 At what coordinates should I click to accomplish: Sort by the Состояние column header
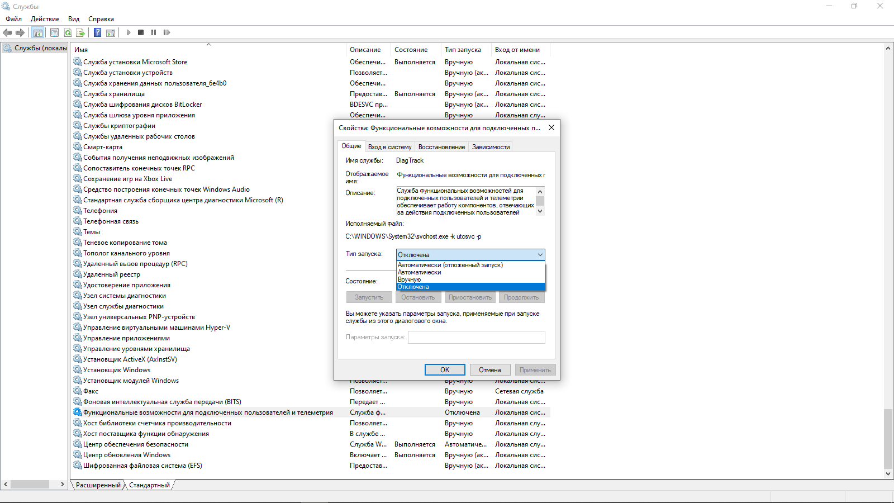pos(416,50)
